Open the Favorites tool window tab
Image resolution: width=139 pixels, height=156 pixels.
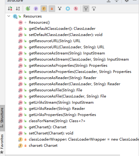coord(2,144)
